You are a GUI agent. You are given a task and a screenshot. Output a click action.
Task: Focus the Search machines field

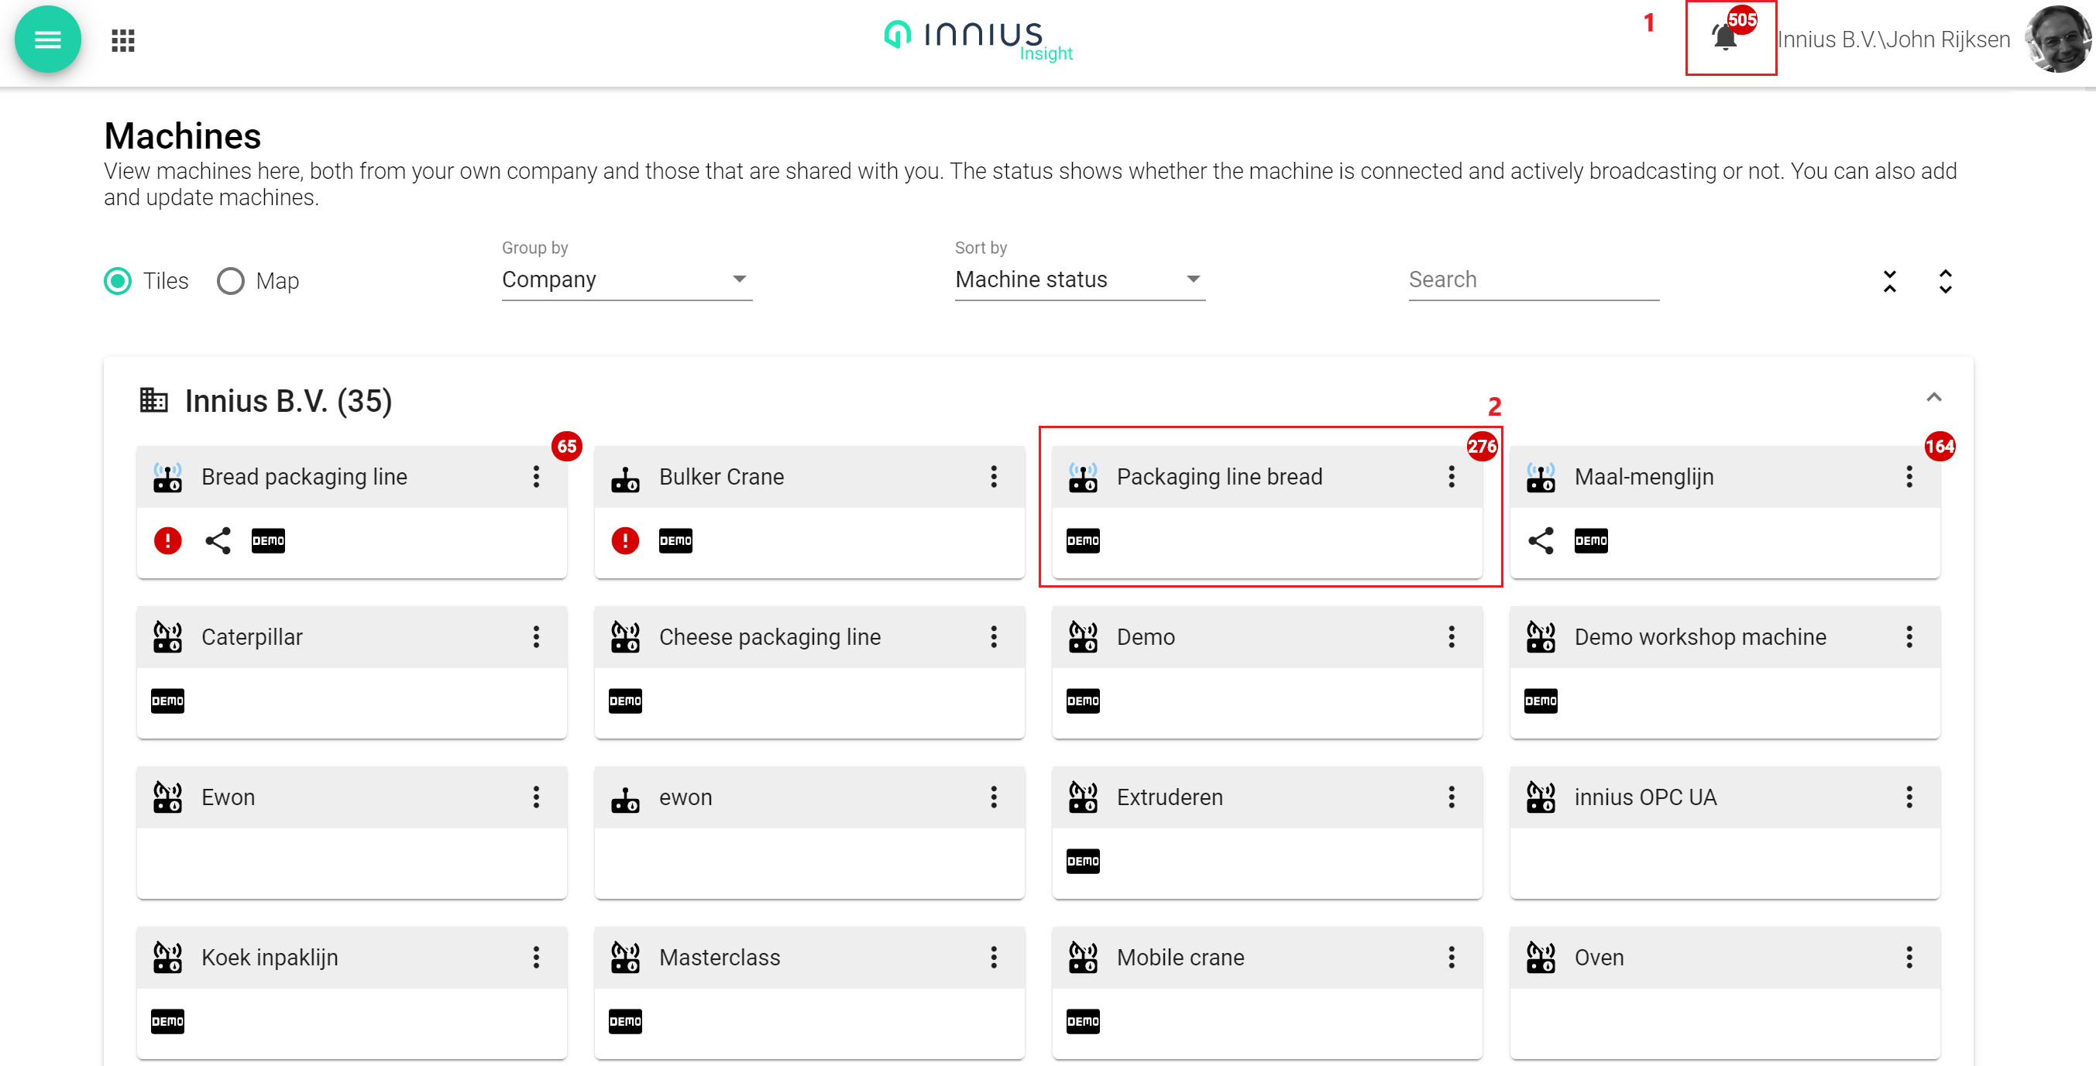pos(1534,279)
